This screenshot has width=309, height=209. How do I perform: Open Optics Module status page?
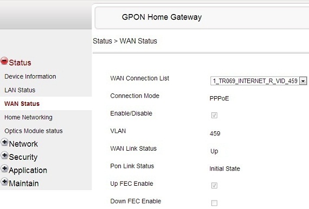click(34, 131)
